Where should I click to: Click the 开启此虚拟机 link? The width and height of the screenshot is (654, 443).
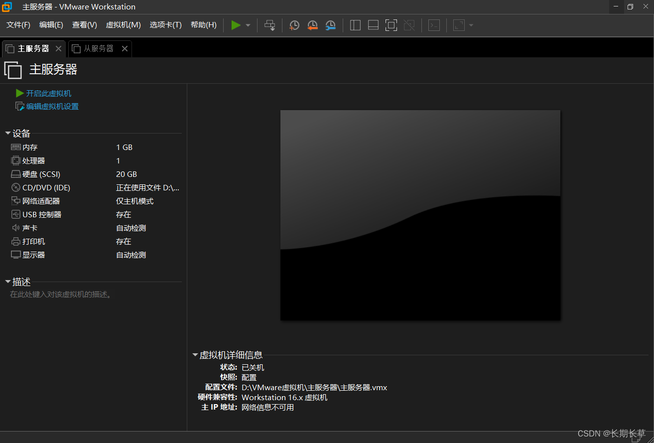coord(49,93)
